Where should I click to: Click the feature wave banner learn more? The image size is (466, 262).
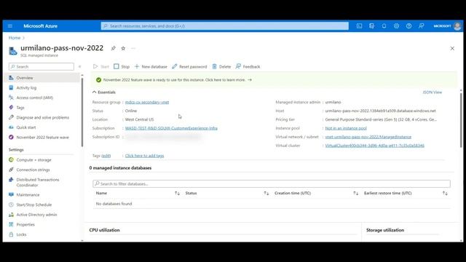tap(178, 80)
